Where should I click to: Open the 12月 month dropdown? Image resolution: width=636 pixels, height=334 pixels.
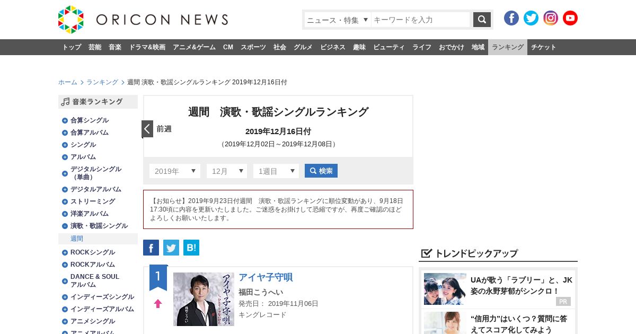tap(227, 171)
